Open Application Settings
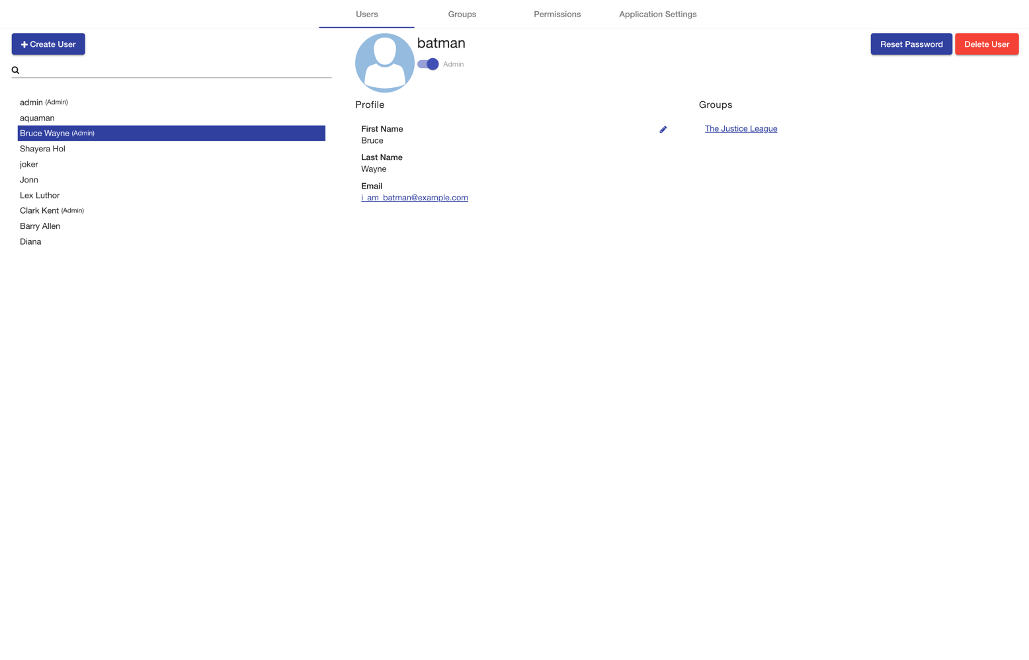The height and width of the screenshot is (660, 1029). [657, 14]
